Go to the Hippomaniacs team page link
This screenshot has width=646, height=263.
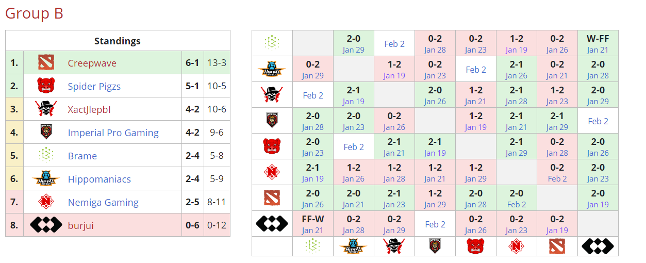click(99, 179)
